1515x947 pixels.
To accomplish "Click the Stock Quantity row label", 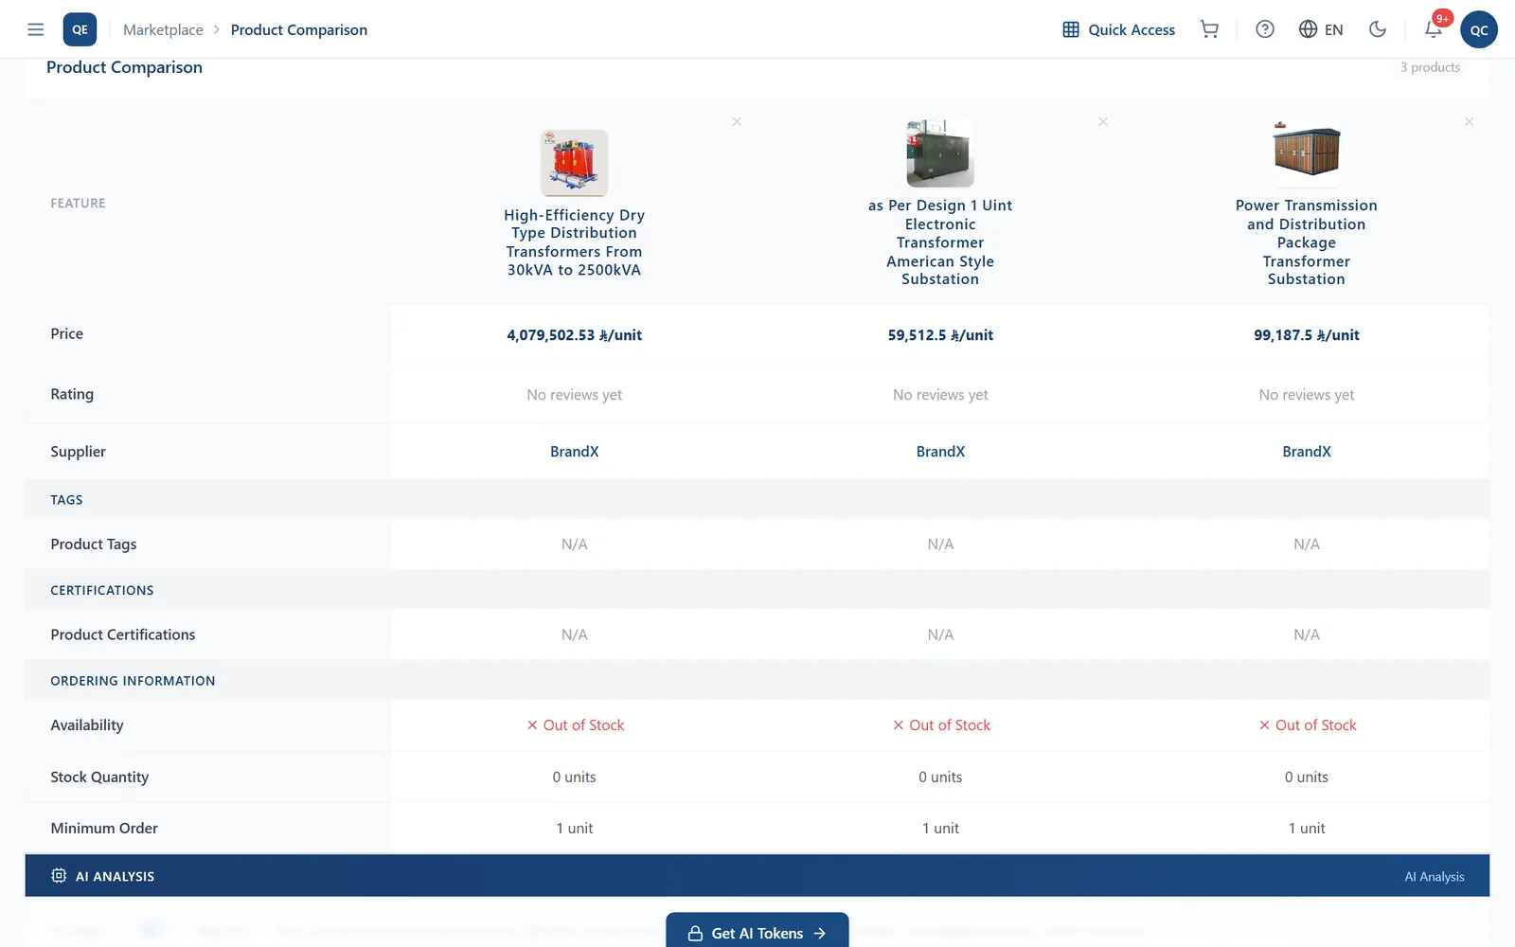I will click(99, 777).
